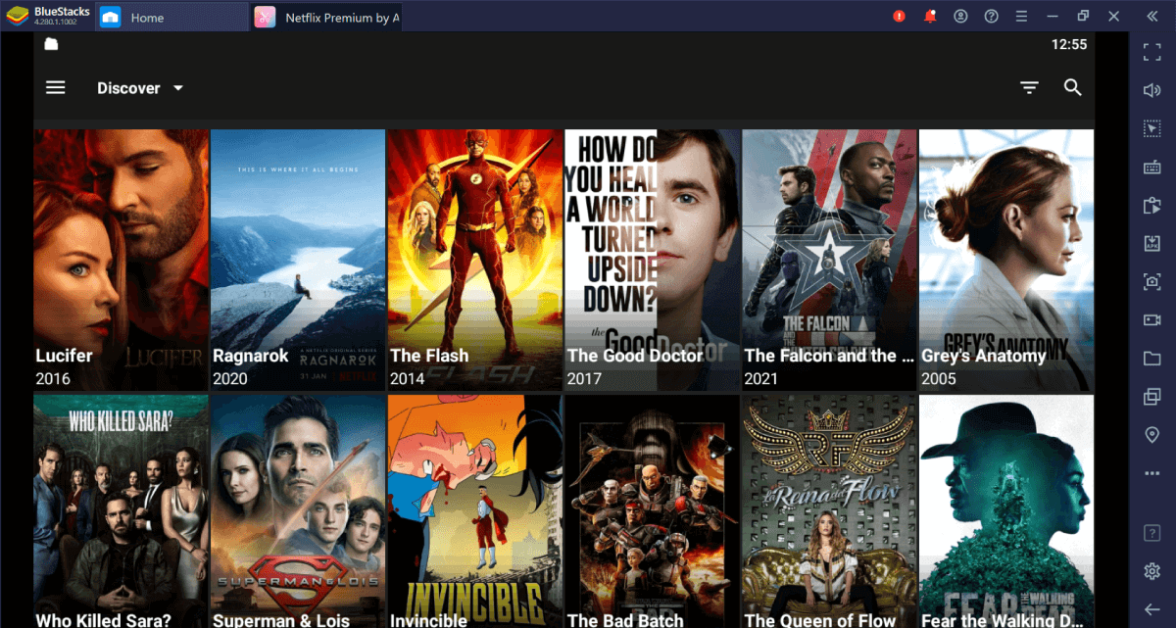
Task: Click the cursor lock icon in sidebar
Action: pyautogui.click(x=1152, y=128)
